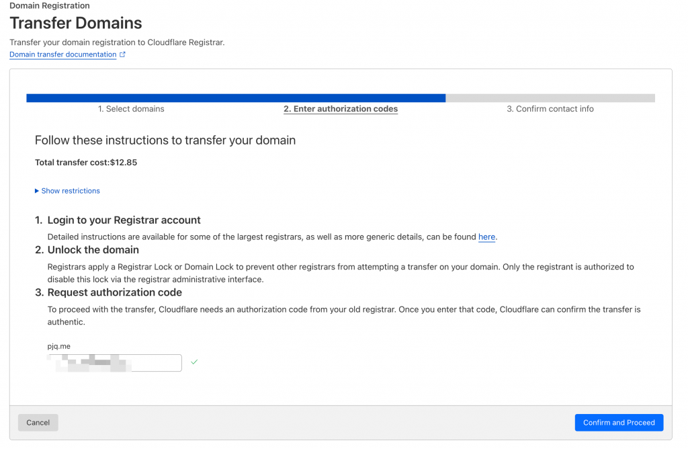Select the Domain Registration breadcrumb label
This screenshot has height=449, width=688.
[50, 5]
